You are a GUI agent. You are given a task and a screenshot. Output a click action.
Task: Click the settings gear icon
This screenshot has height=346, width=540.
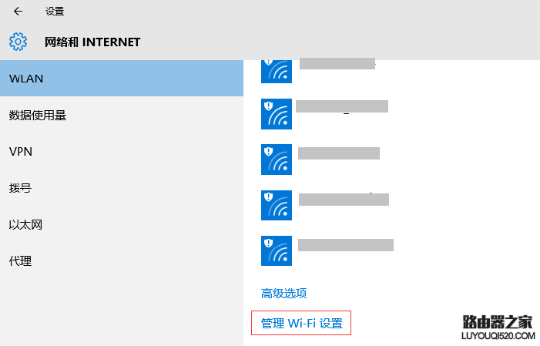(x=18, y=42)
